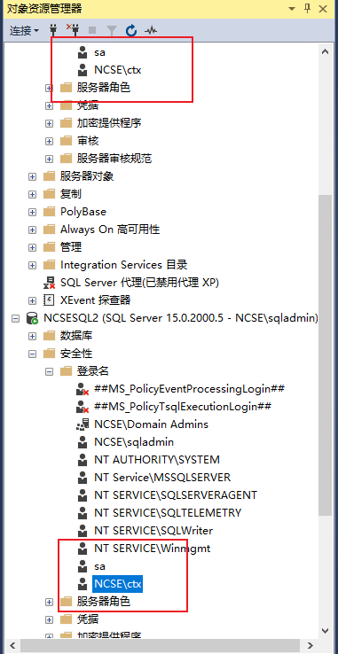The image size is (338, 654).
Task: Open the activity monitor waveform icon
Action: (151, 30)
